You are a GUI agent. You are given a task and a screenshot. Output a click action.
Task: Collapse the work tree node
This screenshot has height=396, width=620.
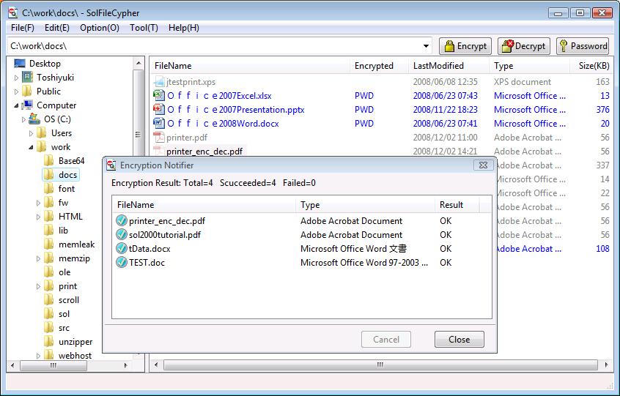[x=31, y=147]
